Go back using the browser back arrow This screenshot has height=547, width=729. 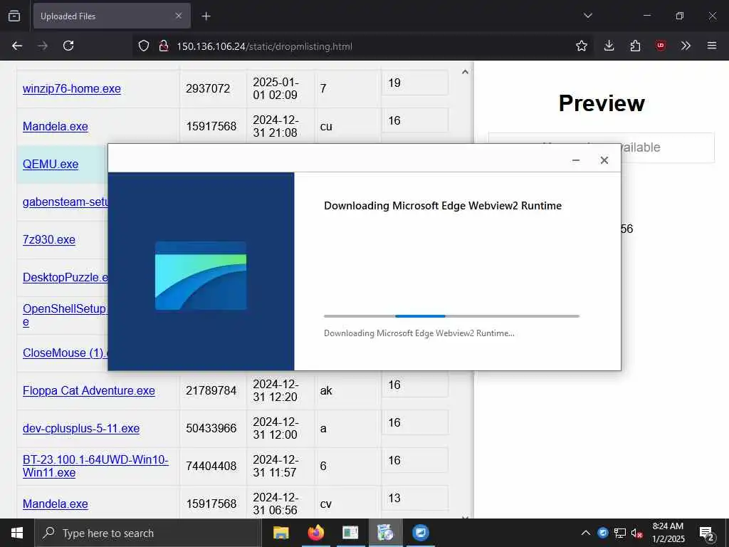click(17, 46)
